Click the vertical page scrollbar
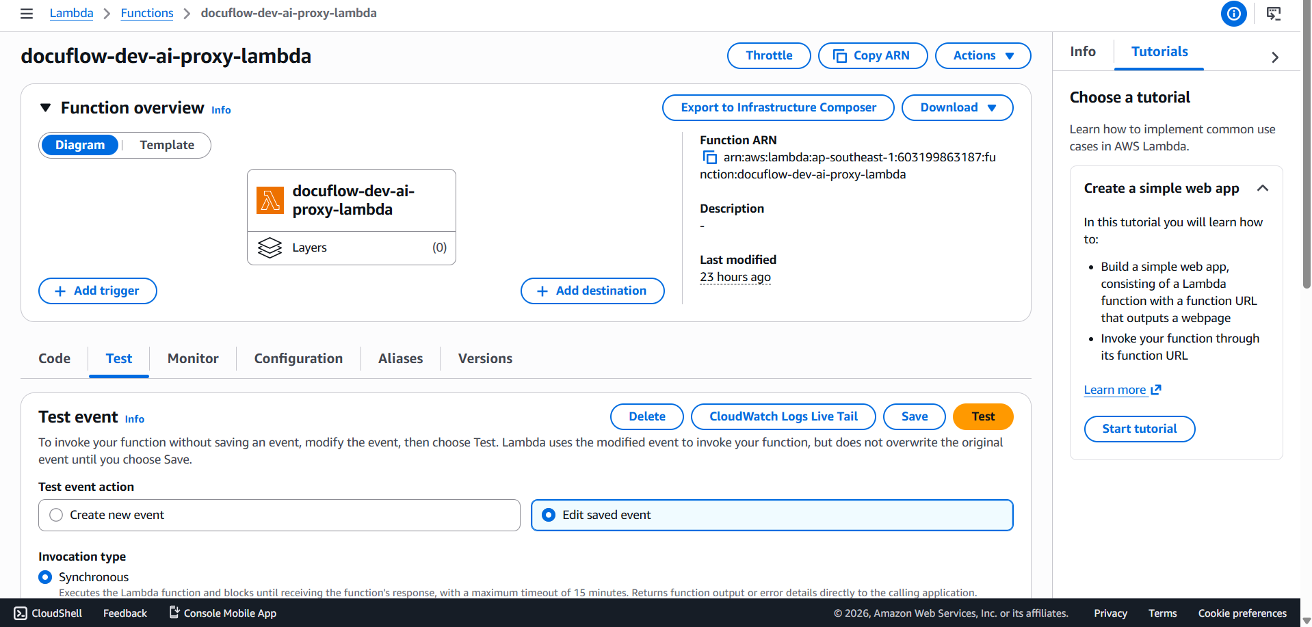This screenshot has height=627, width=1312. pyautogui.click(x=1307, y=144)
